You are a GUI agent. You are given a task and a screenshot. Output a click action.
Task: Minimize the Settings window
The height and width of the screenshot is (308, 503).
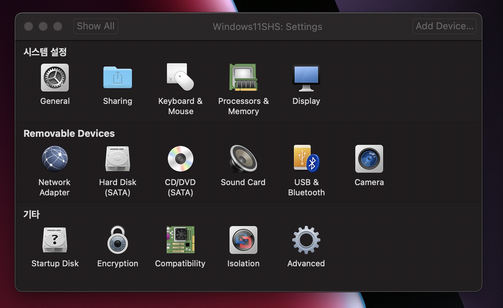pos(43,26)
